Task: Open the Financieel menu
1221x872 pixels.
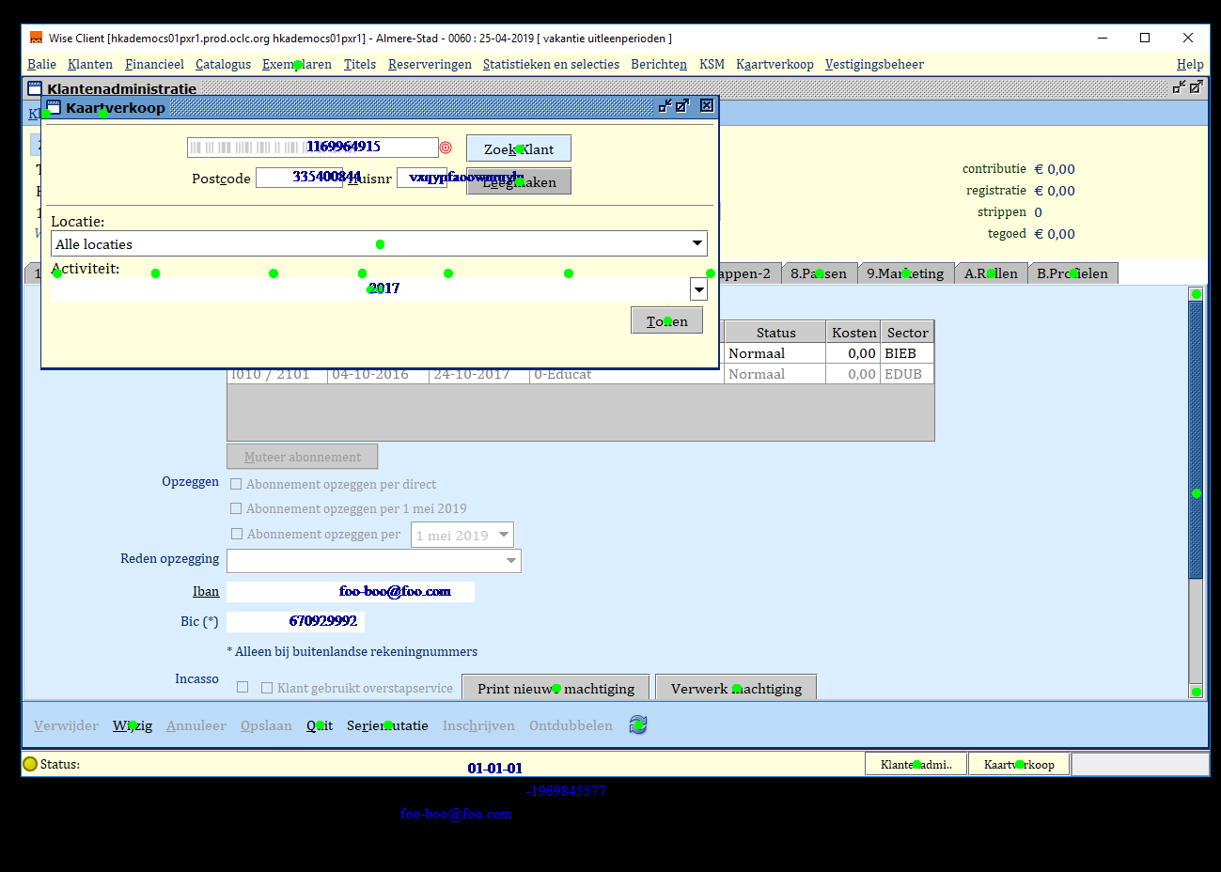Action: click(154, 64)
